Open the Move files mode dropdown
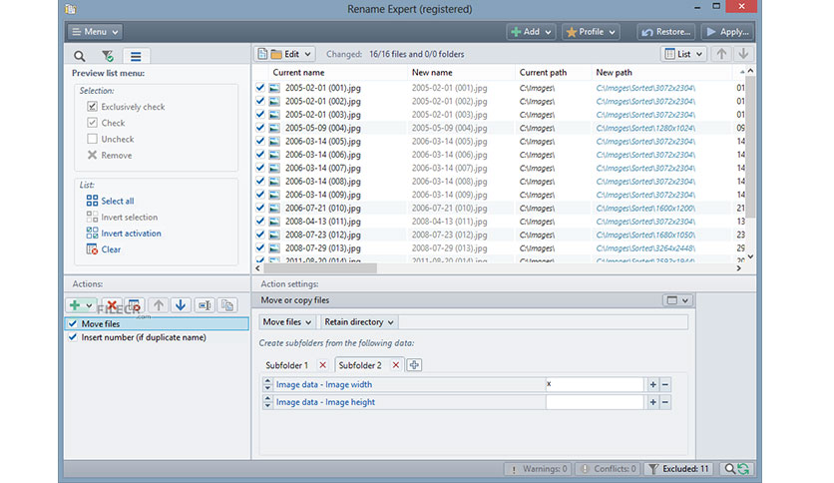The height and width of the screenshot is (483, 834). (x=287, y=321)
